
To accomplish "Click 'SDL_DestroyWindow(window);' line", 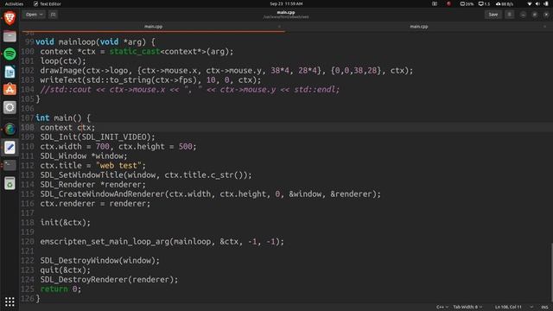I will pyautogui.click(x=100, y=261).
